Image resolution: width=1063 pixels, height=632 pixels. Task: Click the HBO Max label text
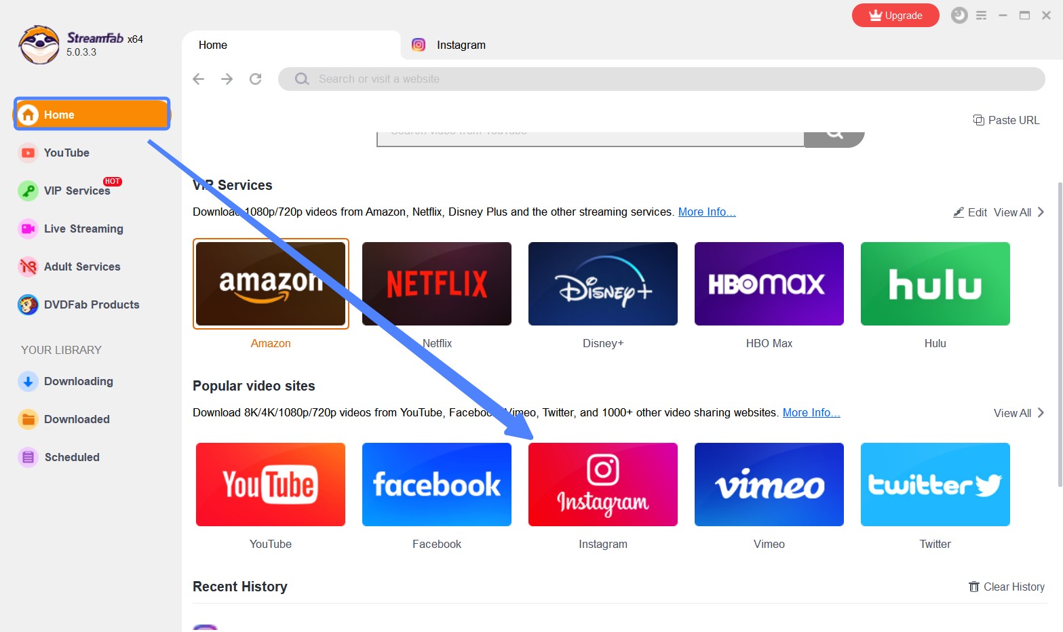point(769,343)
